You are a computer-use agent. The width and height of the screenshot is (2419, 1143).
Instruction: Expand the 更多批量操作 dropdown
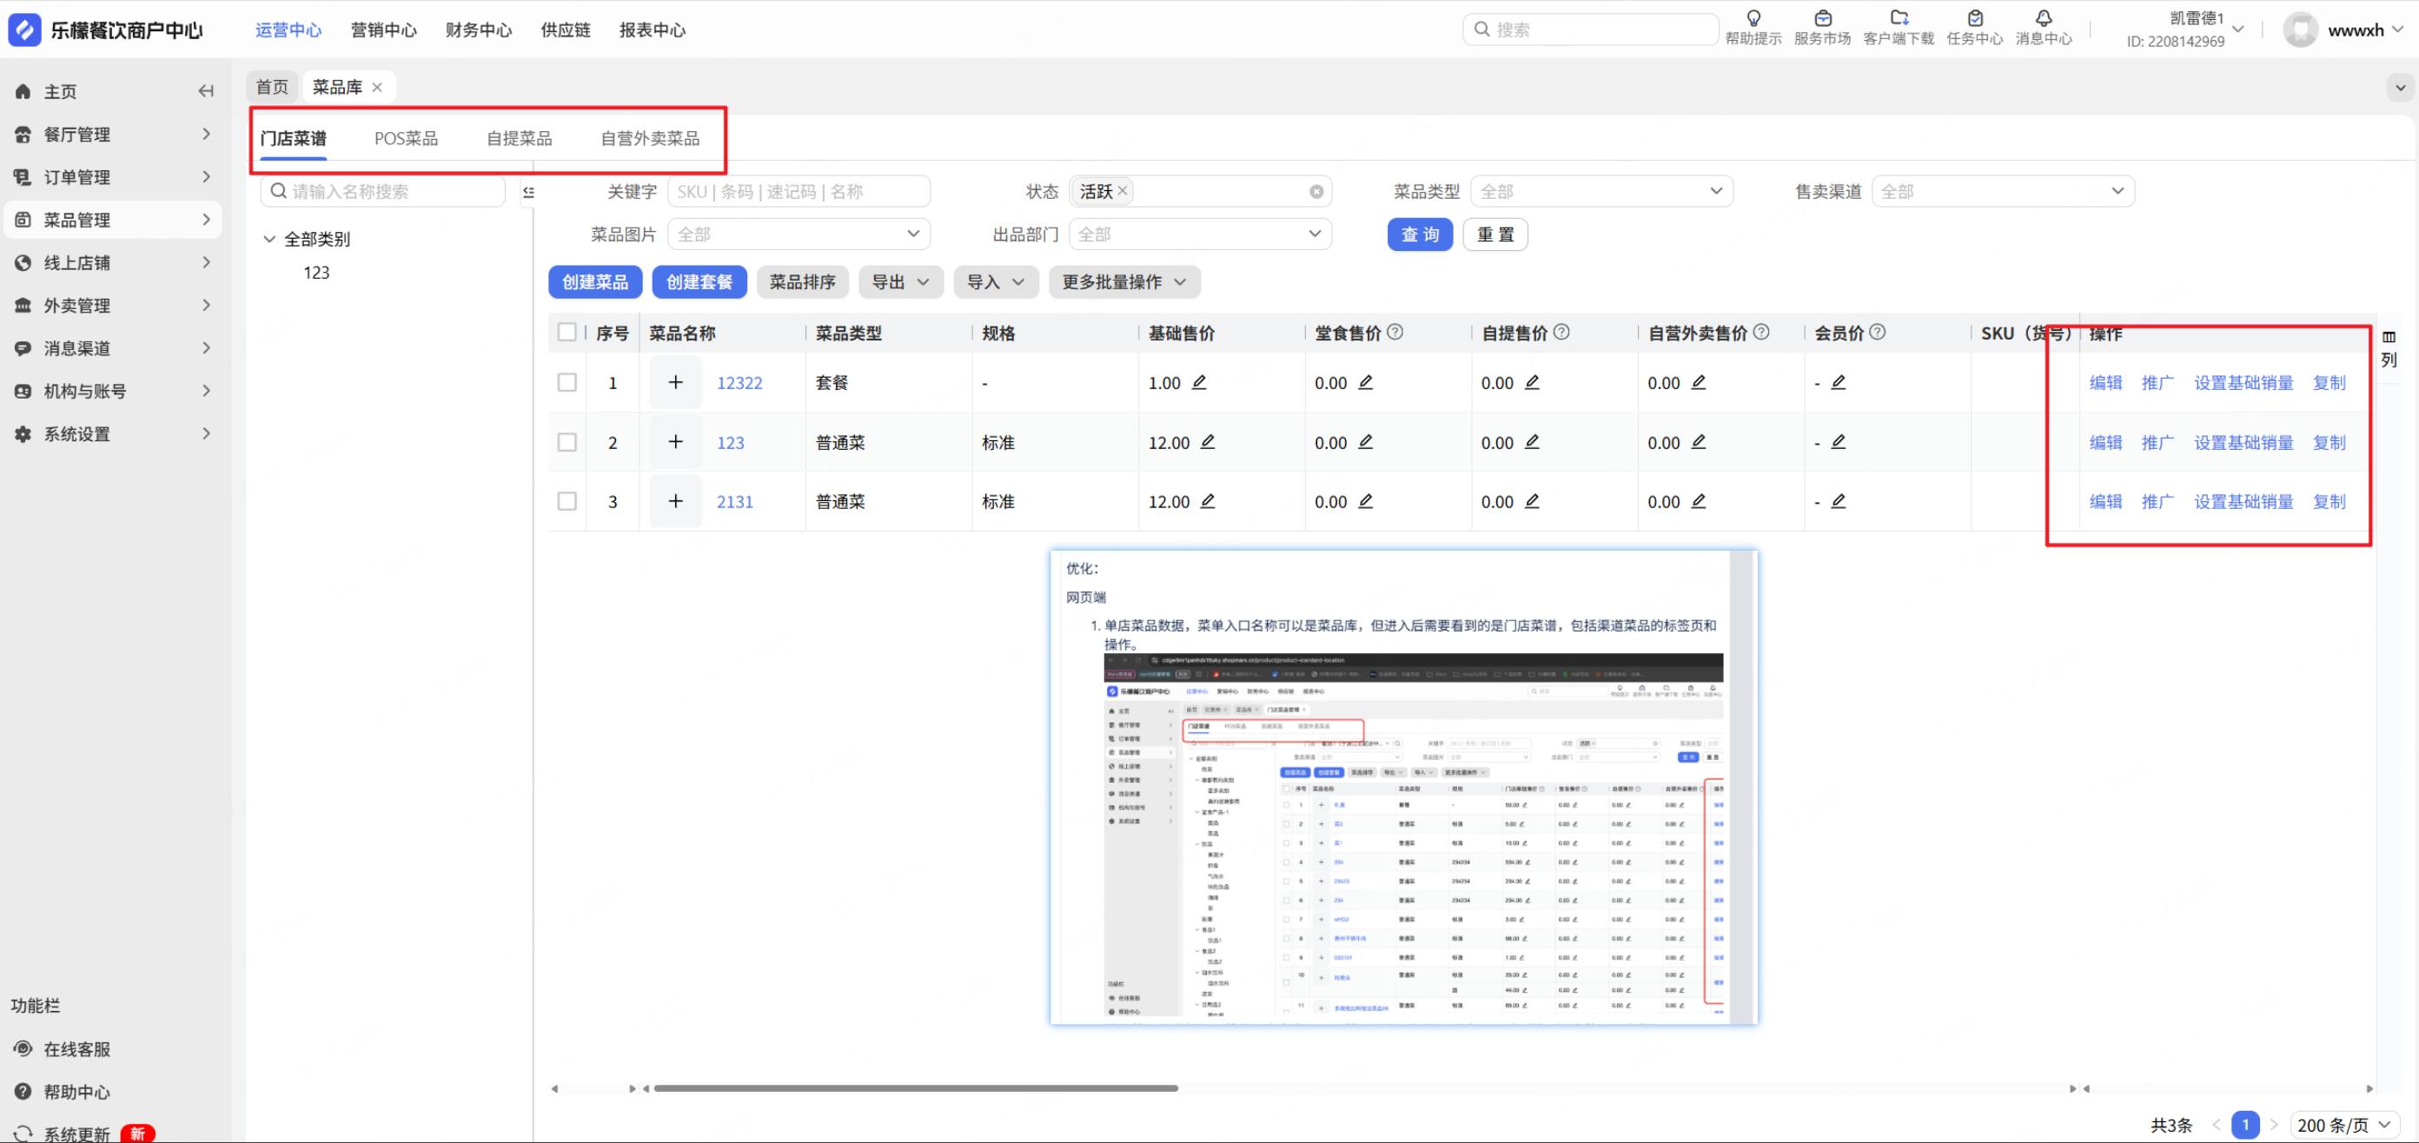click(x=1123, y=282)
